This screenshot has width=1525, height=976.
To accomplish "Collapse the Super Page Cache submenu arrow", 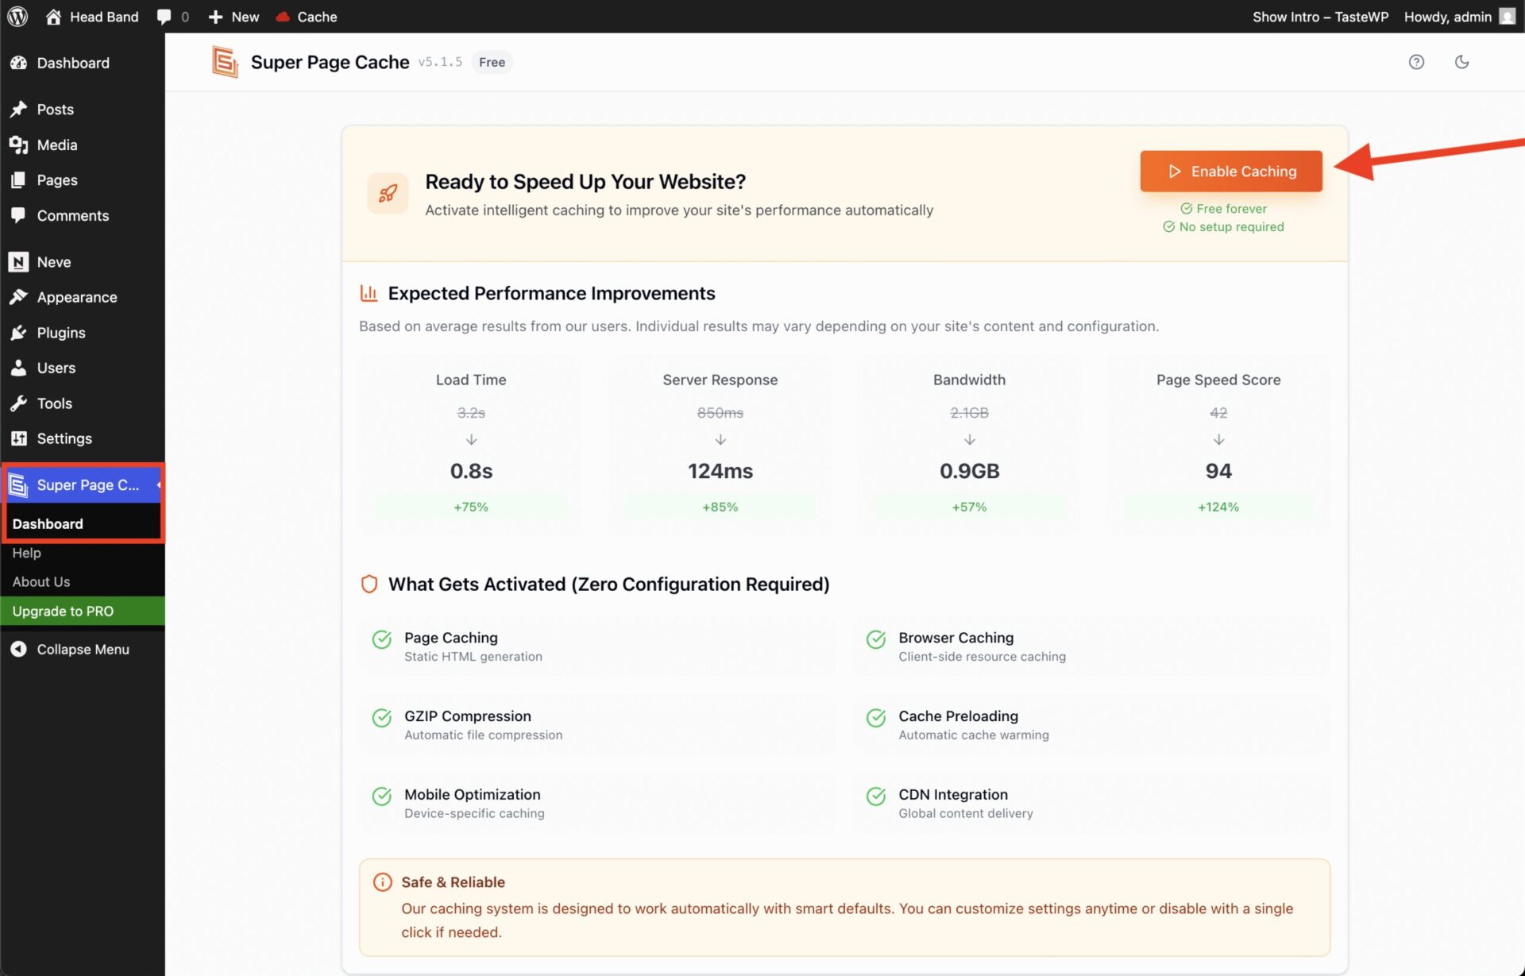I will point(157,485).
